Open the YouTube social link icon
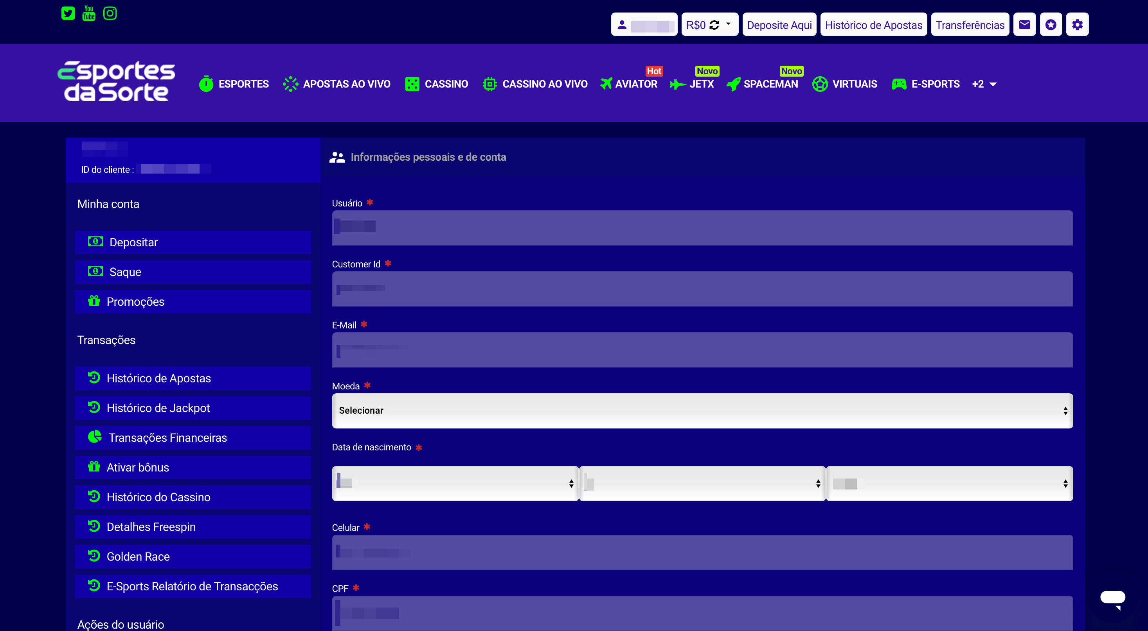The width and height of the screenshot is (1148, 631). (89, 13)
